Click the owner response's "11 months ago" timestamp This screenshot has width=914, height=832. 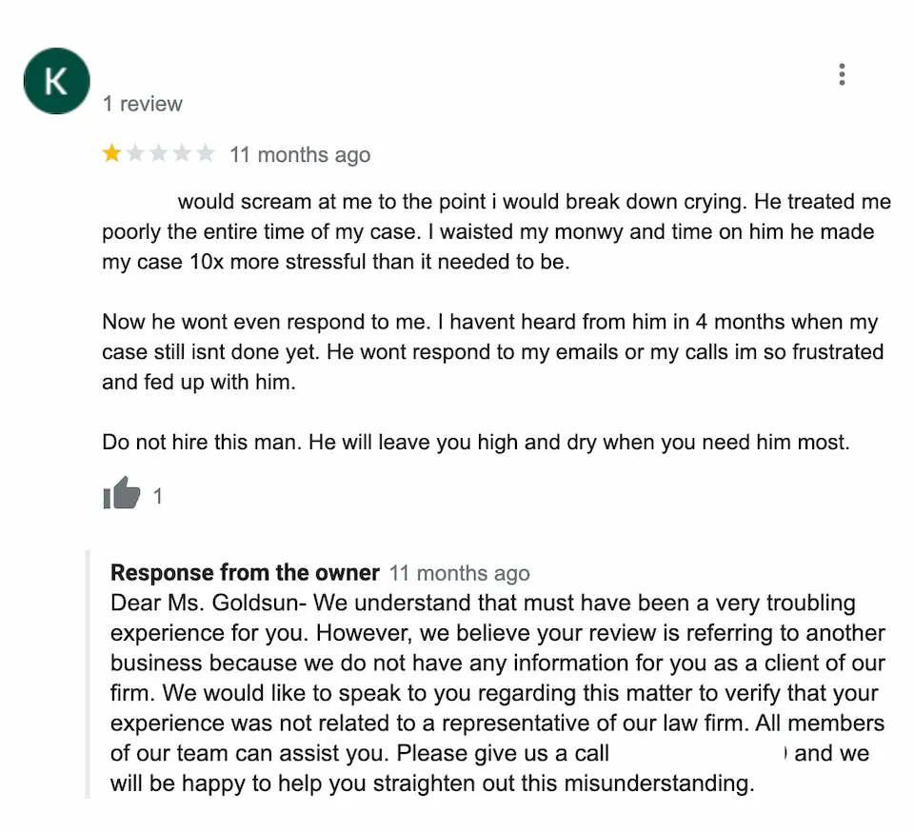[459, 573]
